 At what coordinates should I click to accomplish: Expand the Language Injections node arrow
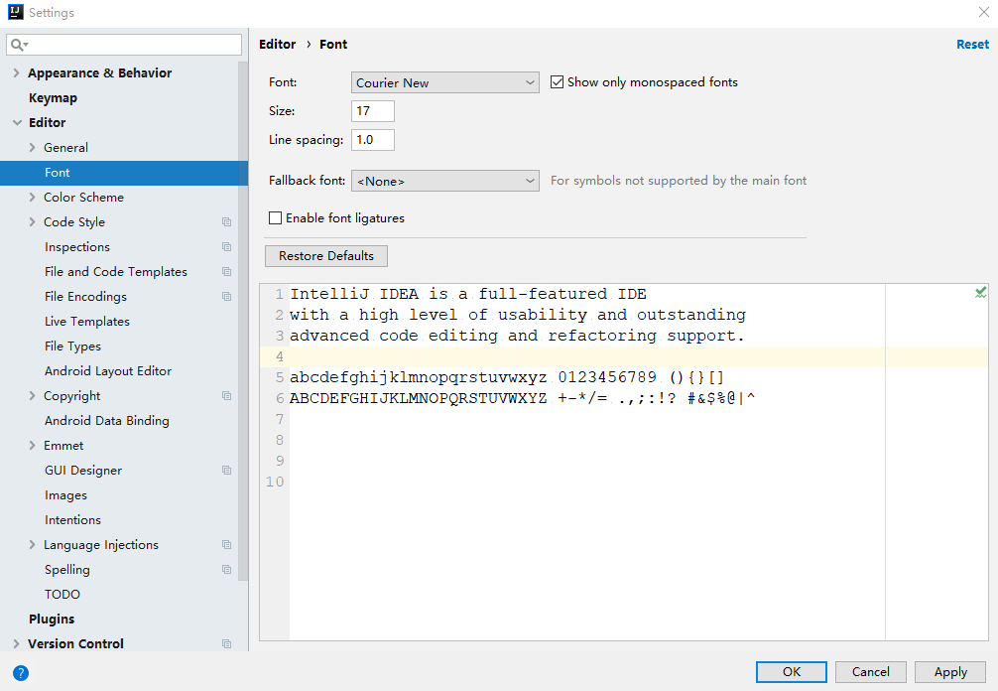coord(33,545)
